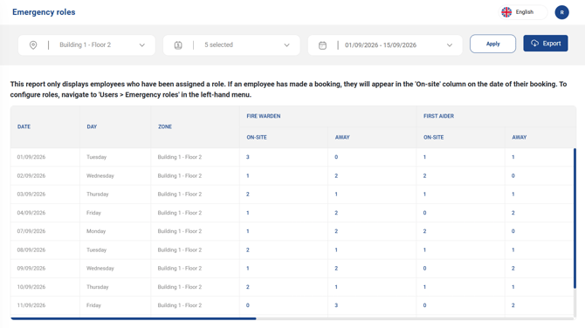Expand chevron of the 5 selected filter
This screenshot has height=328, width=585.
coord(286,45)
